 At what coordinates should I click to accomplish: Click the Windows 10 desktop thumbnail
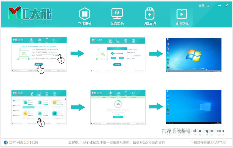pyautogui.click(x=194, y=107)
